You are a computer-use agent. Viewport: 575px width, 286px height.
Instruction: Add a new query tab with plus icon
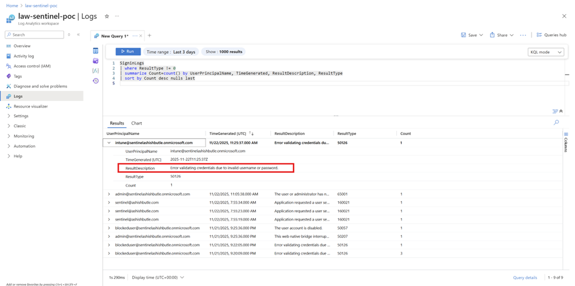click(x=149, y=35)
